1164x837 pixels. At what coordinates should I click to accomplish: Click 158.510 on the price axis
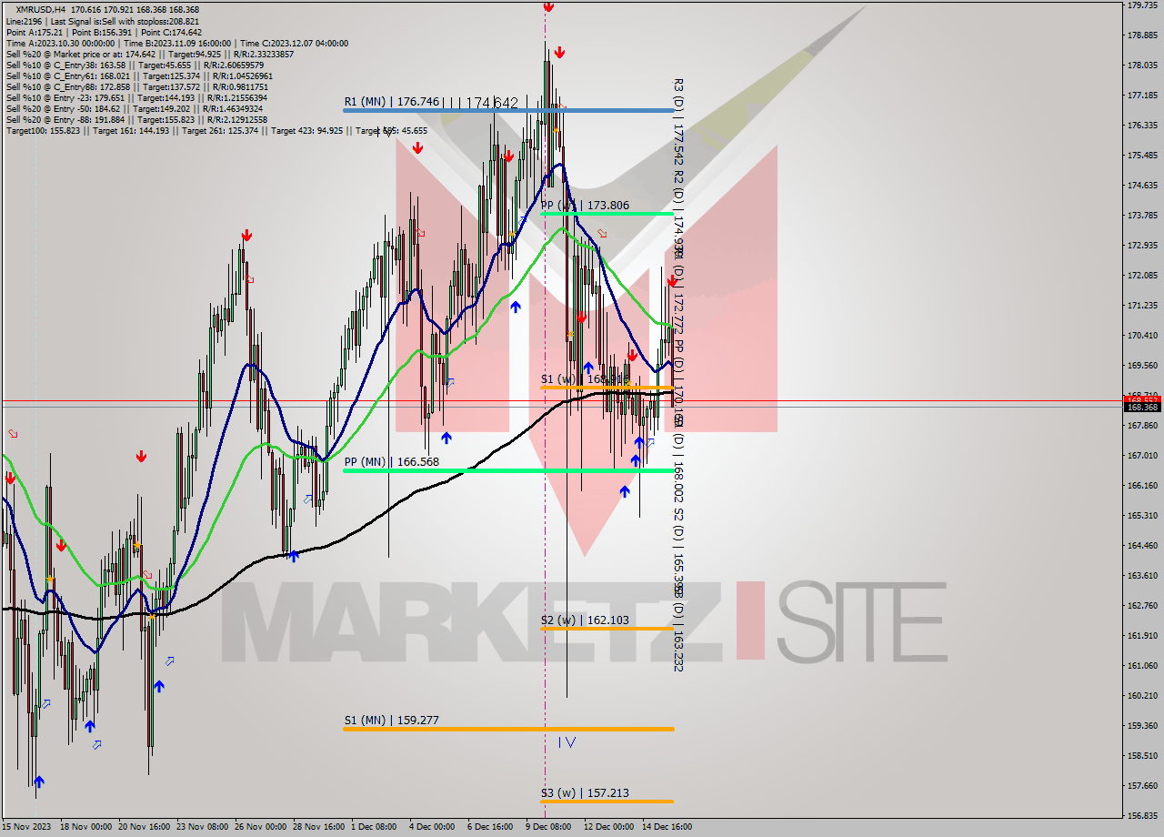click(1142, 756)
